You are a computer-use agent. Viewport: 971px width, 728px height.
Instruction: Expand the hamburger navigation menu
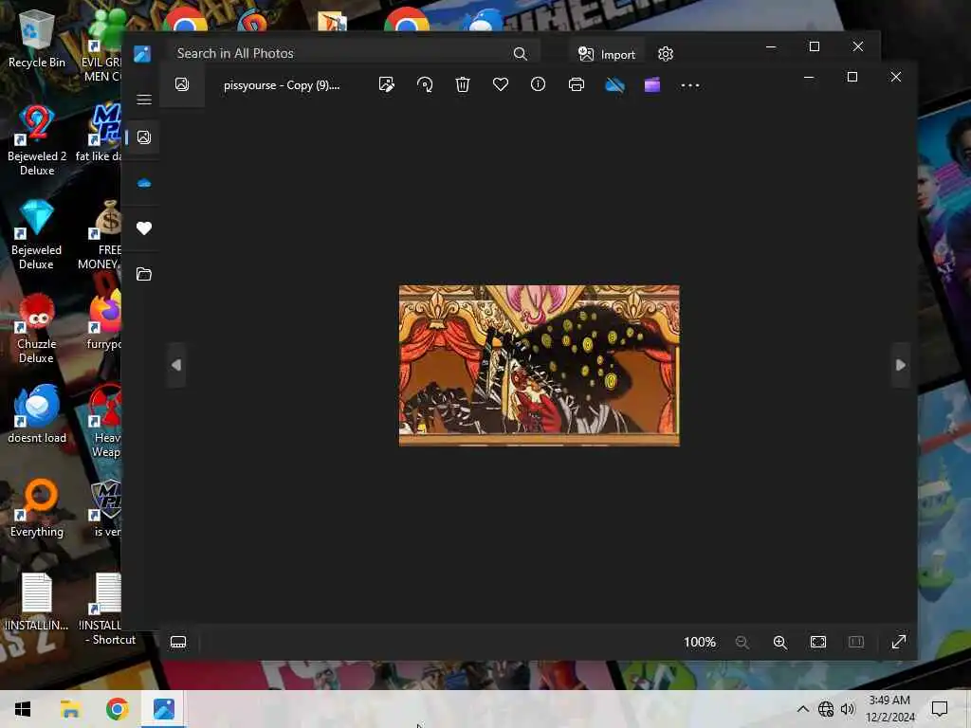(144, 100)
